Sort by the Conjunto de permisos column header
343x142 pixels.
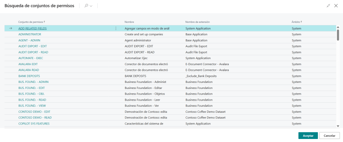click(x=31, y=22)
